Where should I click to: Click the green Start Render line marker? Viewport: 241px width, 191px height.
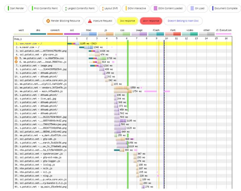click(x=7, y=8)
